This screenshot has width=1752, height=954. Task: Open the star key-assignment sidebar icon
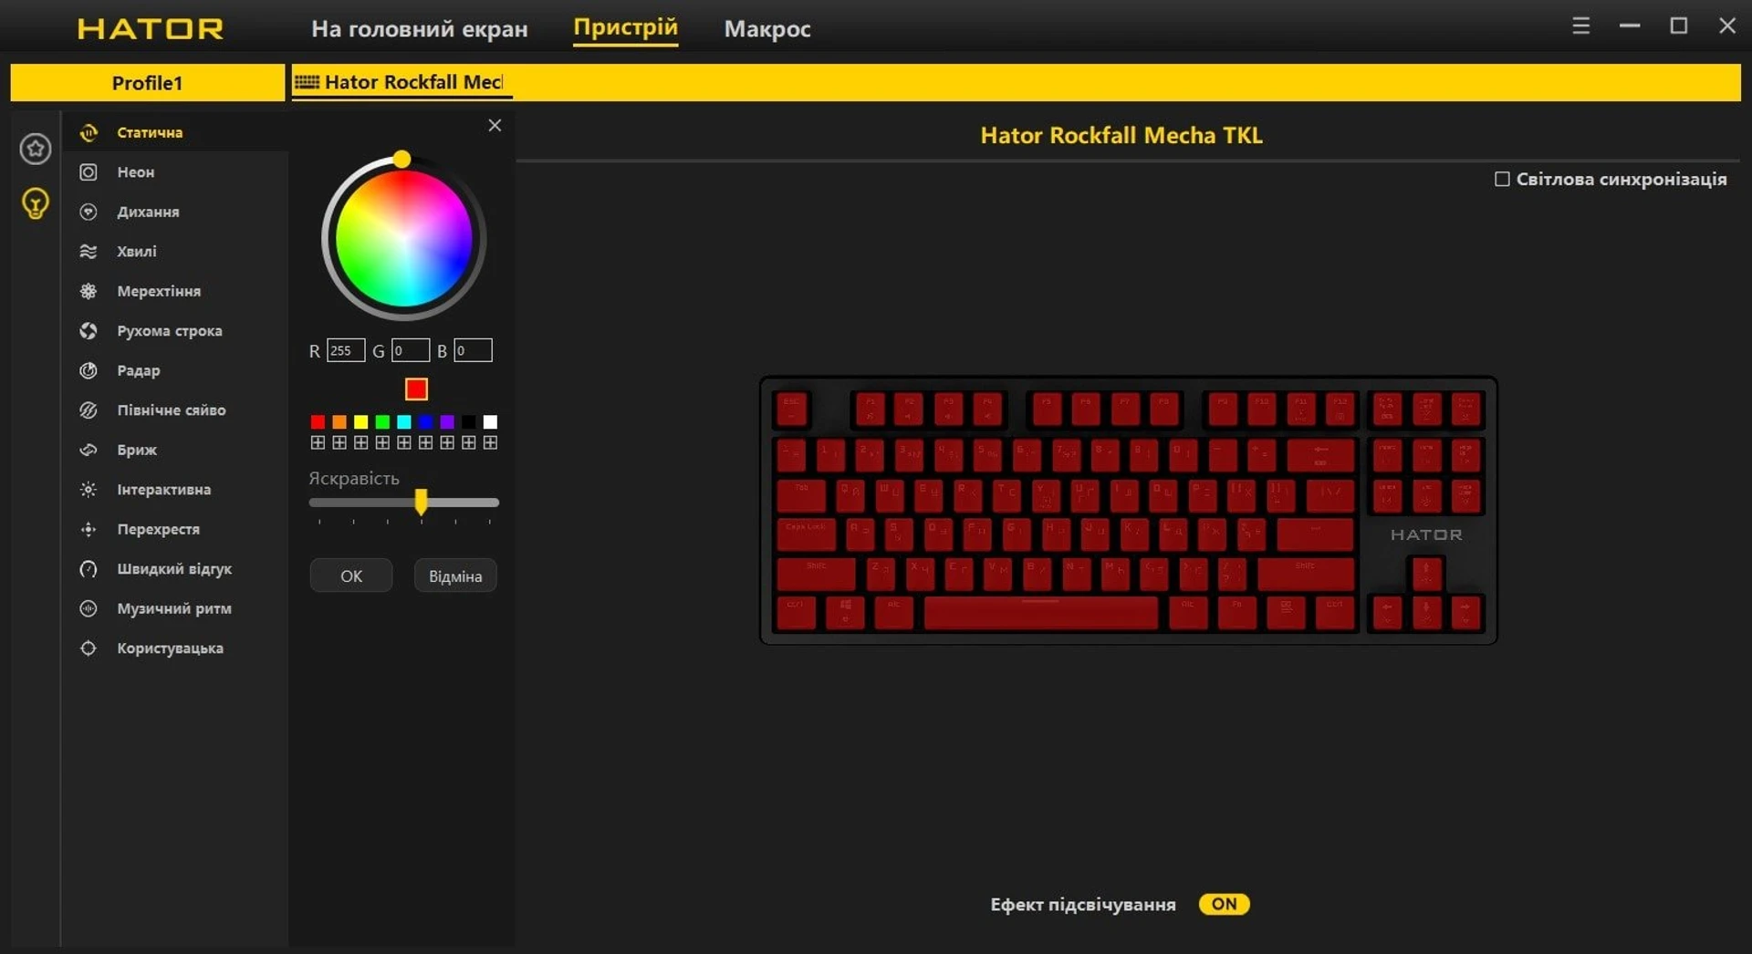click(36, 149)
